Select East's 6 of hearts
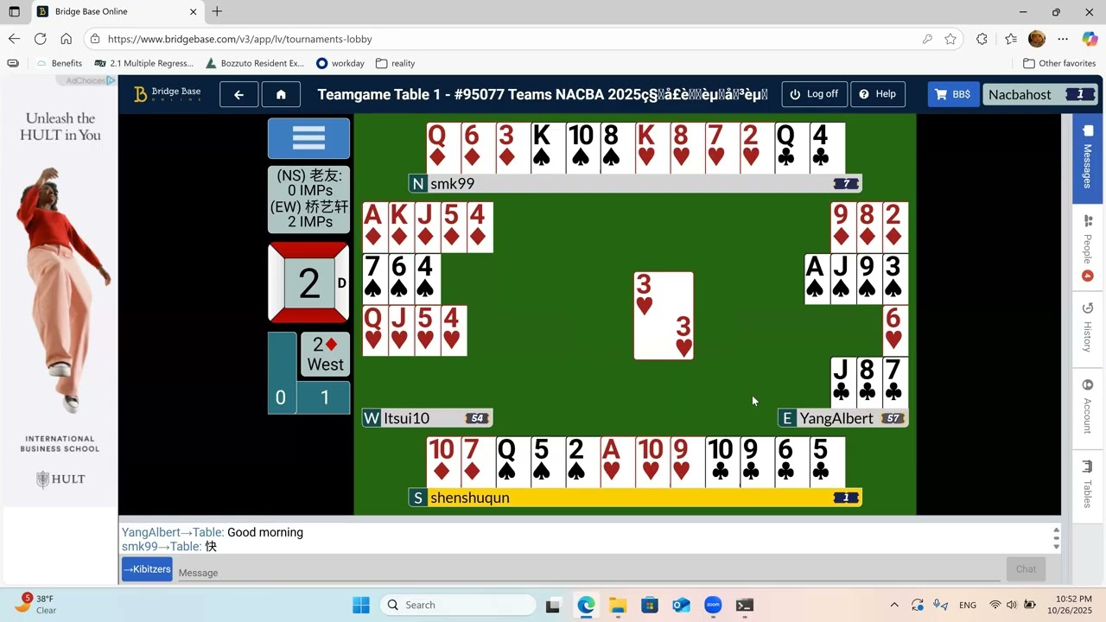 point(895,330)
